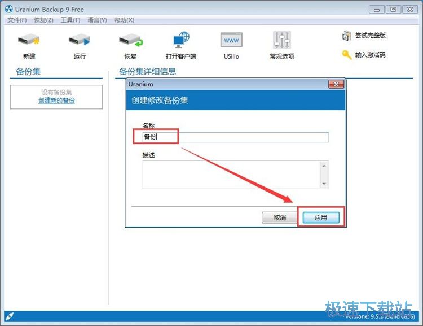
Task: Click description scrollbar up arrow
Action: 324,166
